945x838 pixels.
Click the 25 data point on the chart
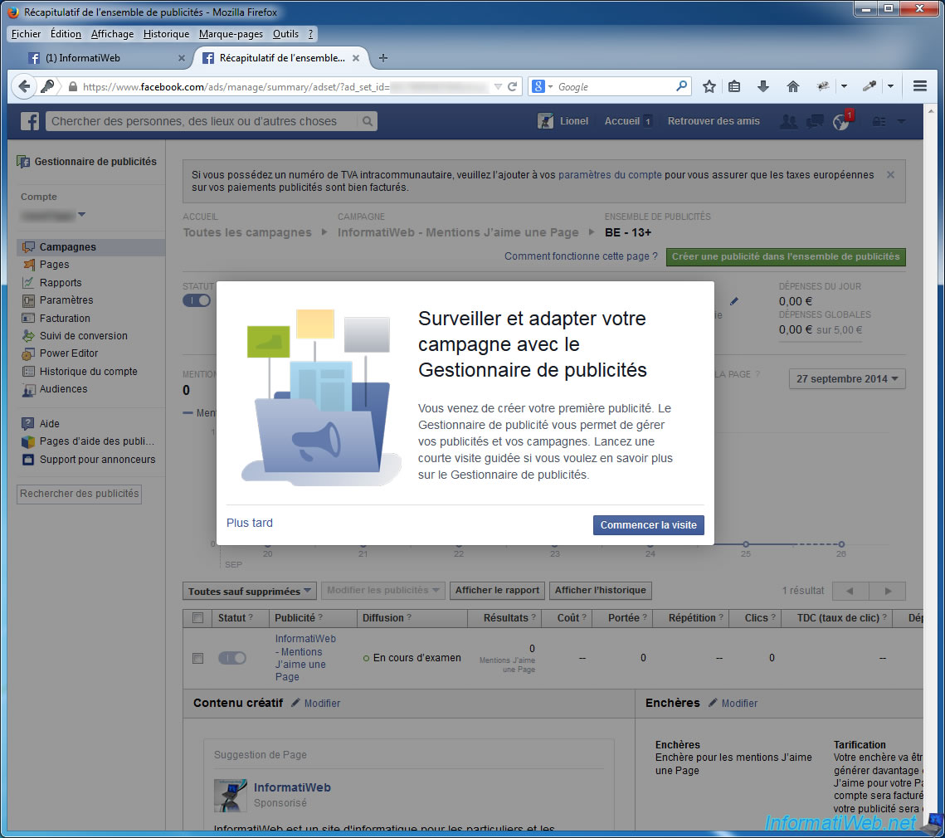pyautogui.click(x=746, y=544)
